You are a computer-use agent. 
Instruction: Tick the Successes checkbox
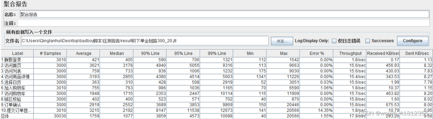(x=368, y=41)
